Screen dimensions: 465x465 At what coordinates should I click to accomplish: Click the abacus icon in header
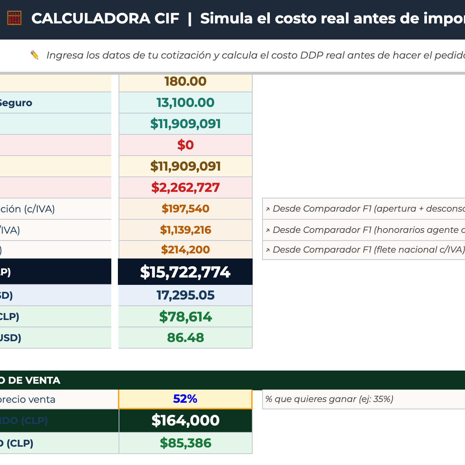click(x=14, y=18)
